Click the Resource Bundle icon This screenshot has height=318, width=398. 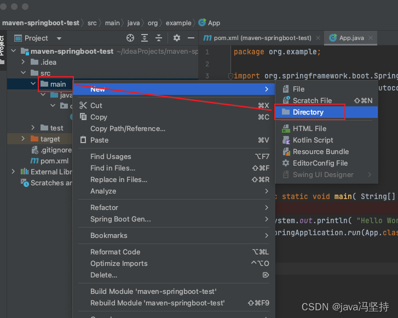tap(286, 152)
